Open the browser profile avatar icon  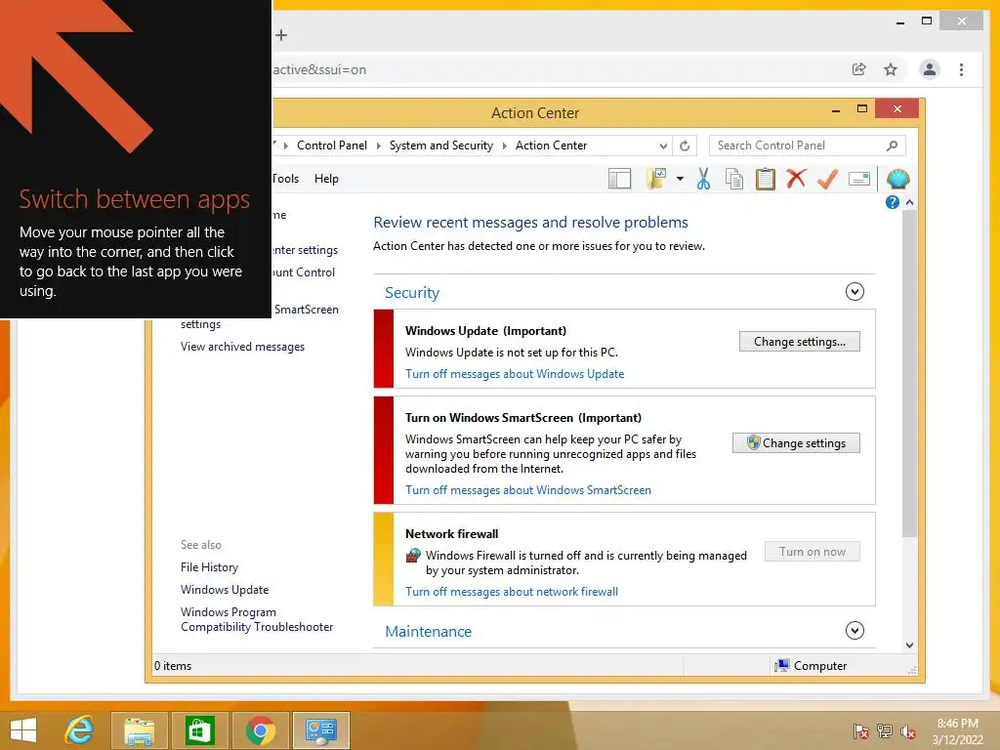[930, 69]
